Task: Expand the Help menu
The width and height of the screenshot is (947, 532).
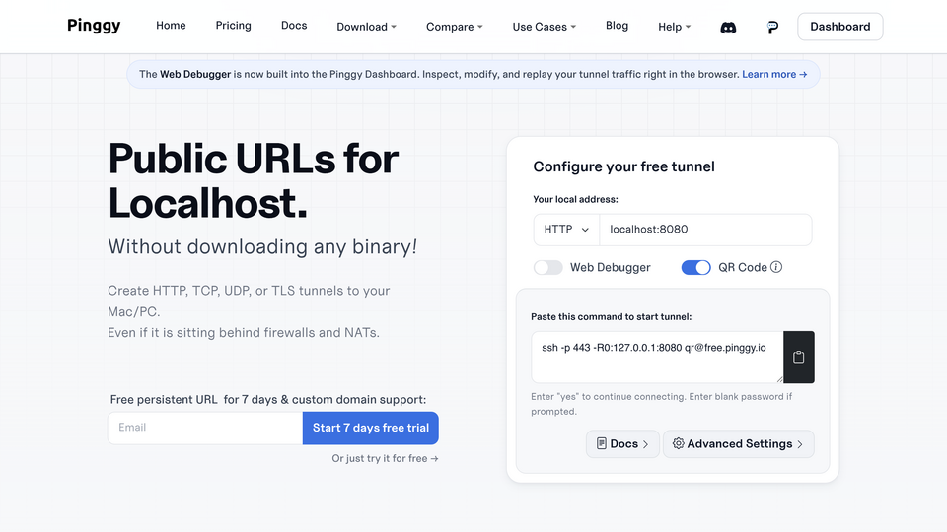Action: [674, 27]
